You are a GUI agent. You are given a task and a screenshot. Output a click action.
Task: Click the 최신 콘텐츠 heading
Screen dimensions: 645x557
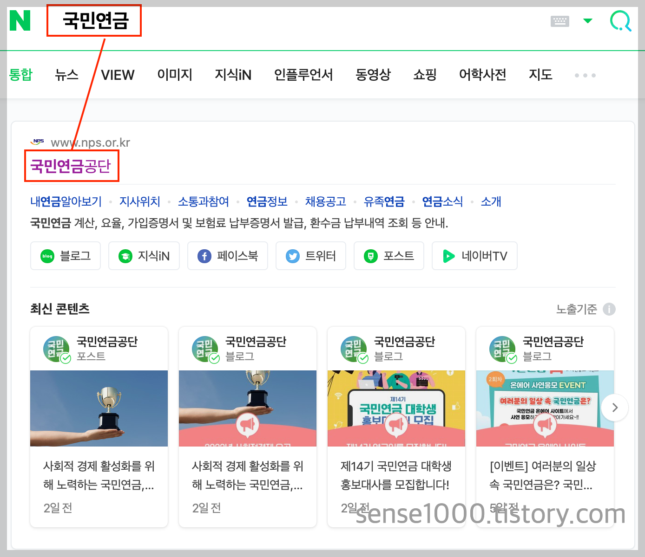pos(60,309)
